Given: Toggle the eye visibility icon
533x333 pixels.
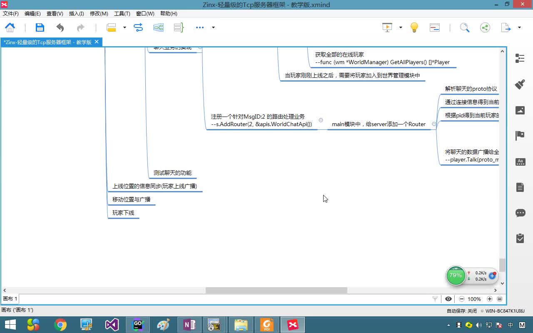Looking at the screenshot, I should pyautogui.click(x=448, y=299).
